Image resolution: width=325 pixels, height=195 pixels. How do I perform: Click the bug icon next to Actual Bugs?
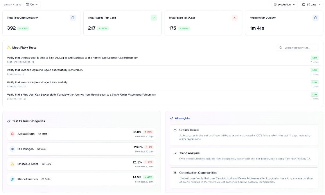point(13,134)
